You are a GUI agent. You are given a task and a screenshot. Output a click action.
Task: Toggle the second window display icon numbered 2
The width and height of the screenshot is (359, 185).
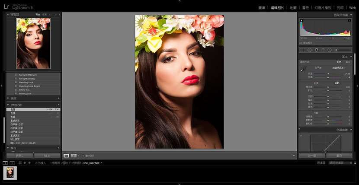12,163
